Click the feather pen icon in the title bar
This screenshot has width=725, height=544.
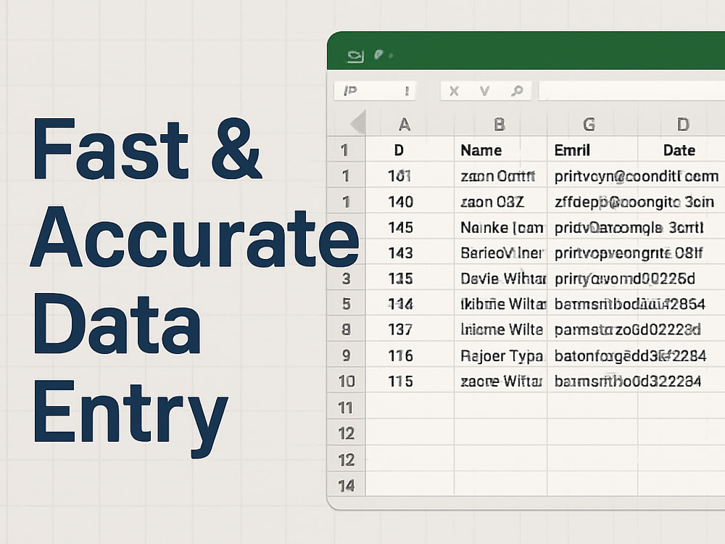coord(378,55)
